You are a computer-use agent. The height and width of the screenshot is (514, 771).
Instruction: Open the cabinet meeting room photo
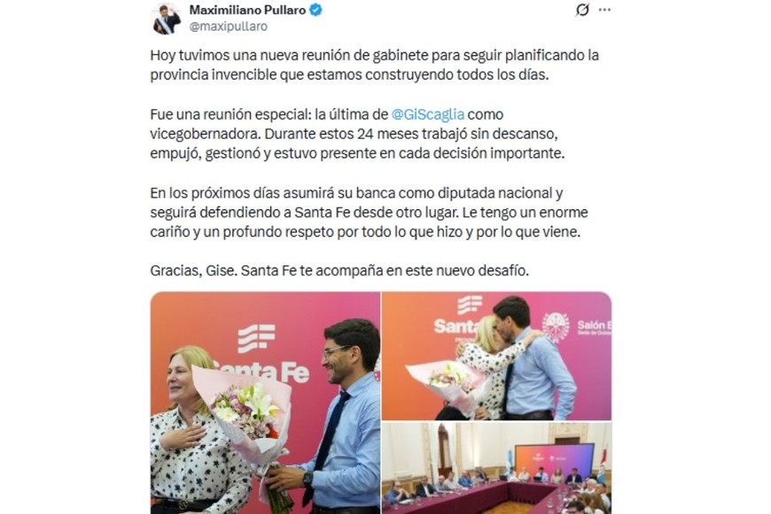pos(496,468)
